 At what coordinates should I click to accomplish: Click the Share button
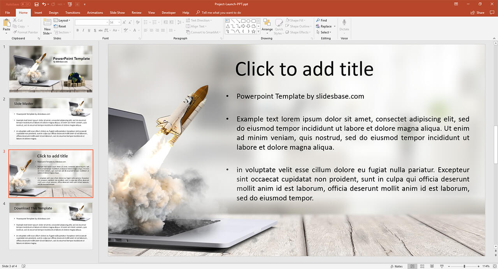tap(478, 13)
